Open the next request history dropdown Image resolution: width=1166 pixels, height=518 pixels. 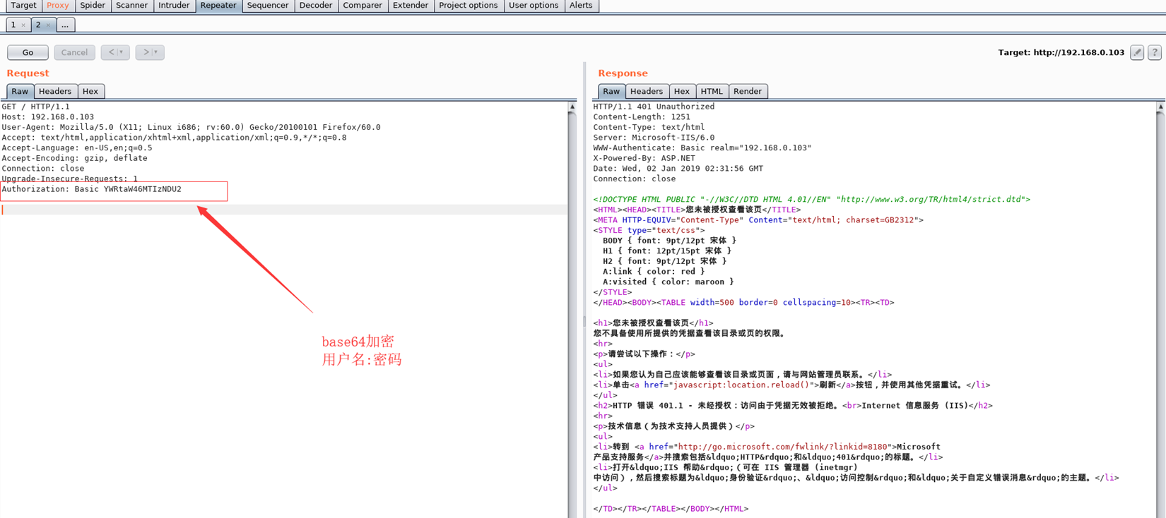tap(150, 52)
